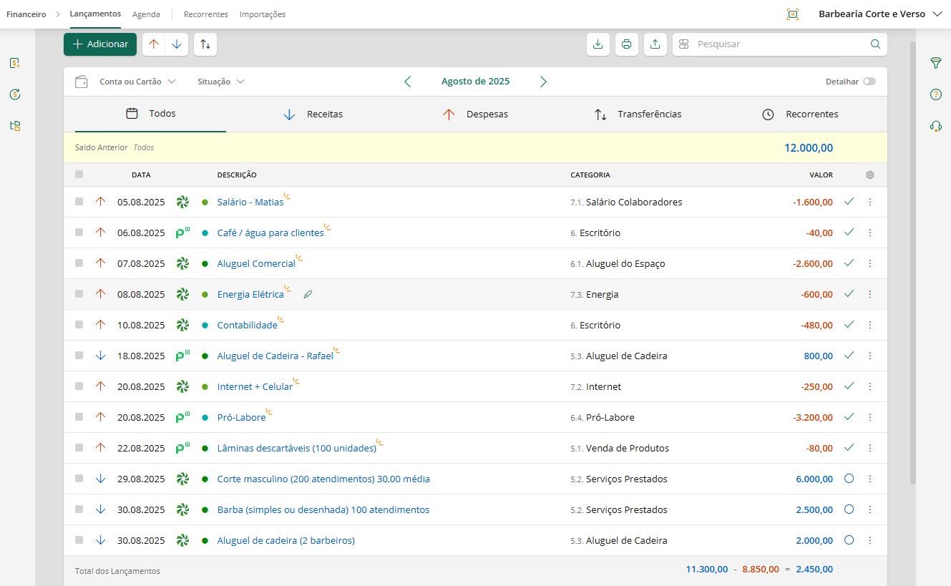Mark Corte masculino entry as settled circle

tap(849, 479)
